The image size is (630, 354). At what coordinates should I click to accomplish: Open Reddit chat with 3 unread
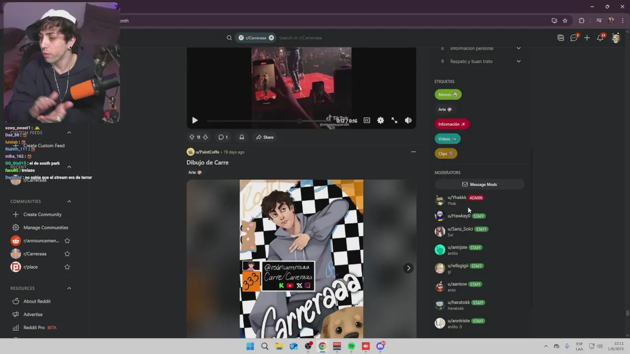tap(574, 38)
